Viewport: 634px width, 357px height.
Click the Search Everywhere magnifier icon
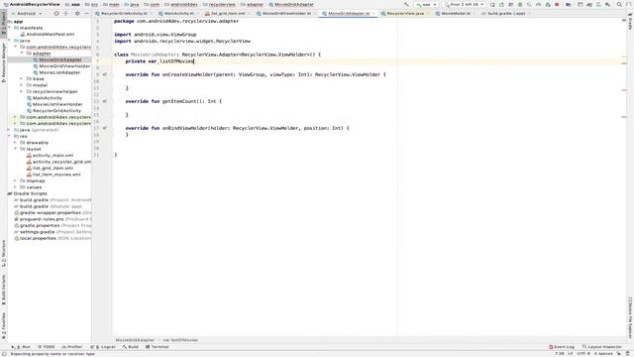point(619,4)
